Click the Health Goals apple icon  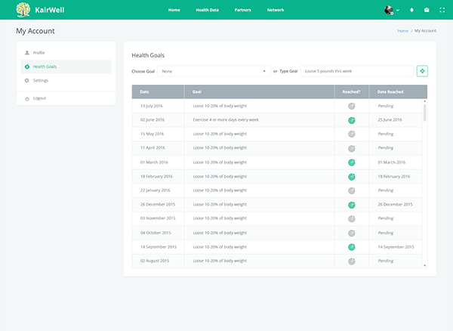coord(27,67)
